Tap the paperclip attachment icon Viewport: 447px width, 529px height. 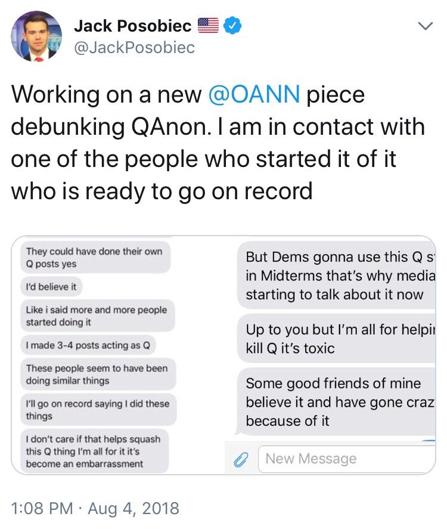(x=240, y=459)
